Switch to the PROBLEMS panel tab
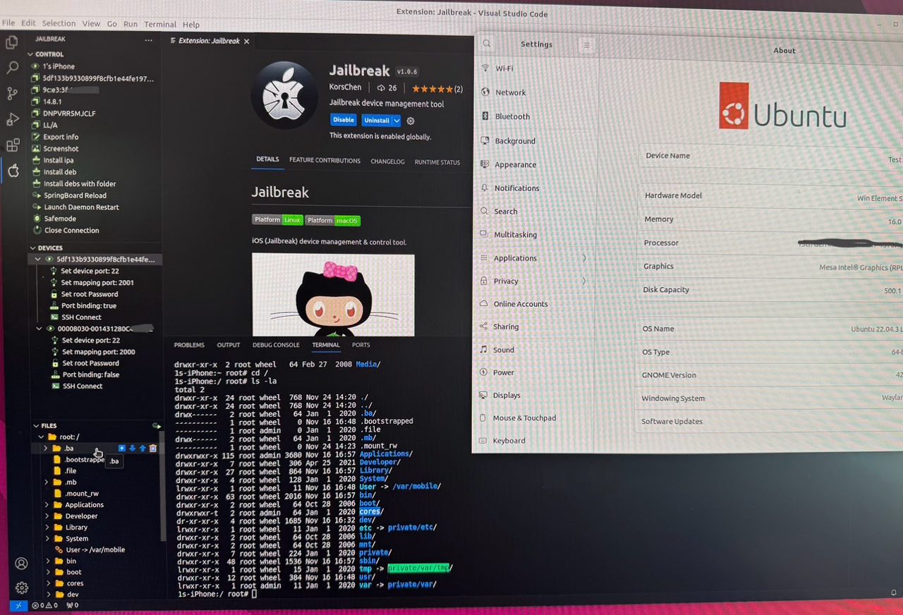Screen dimensions: 903x615 coord(189,345)
